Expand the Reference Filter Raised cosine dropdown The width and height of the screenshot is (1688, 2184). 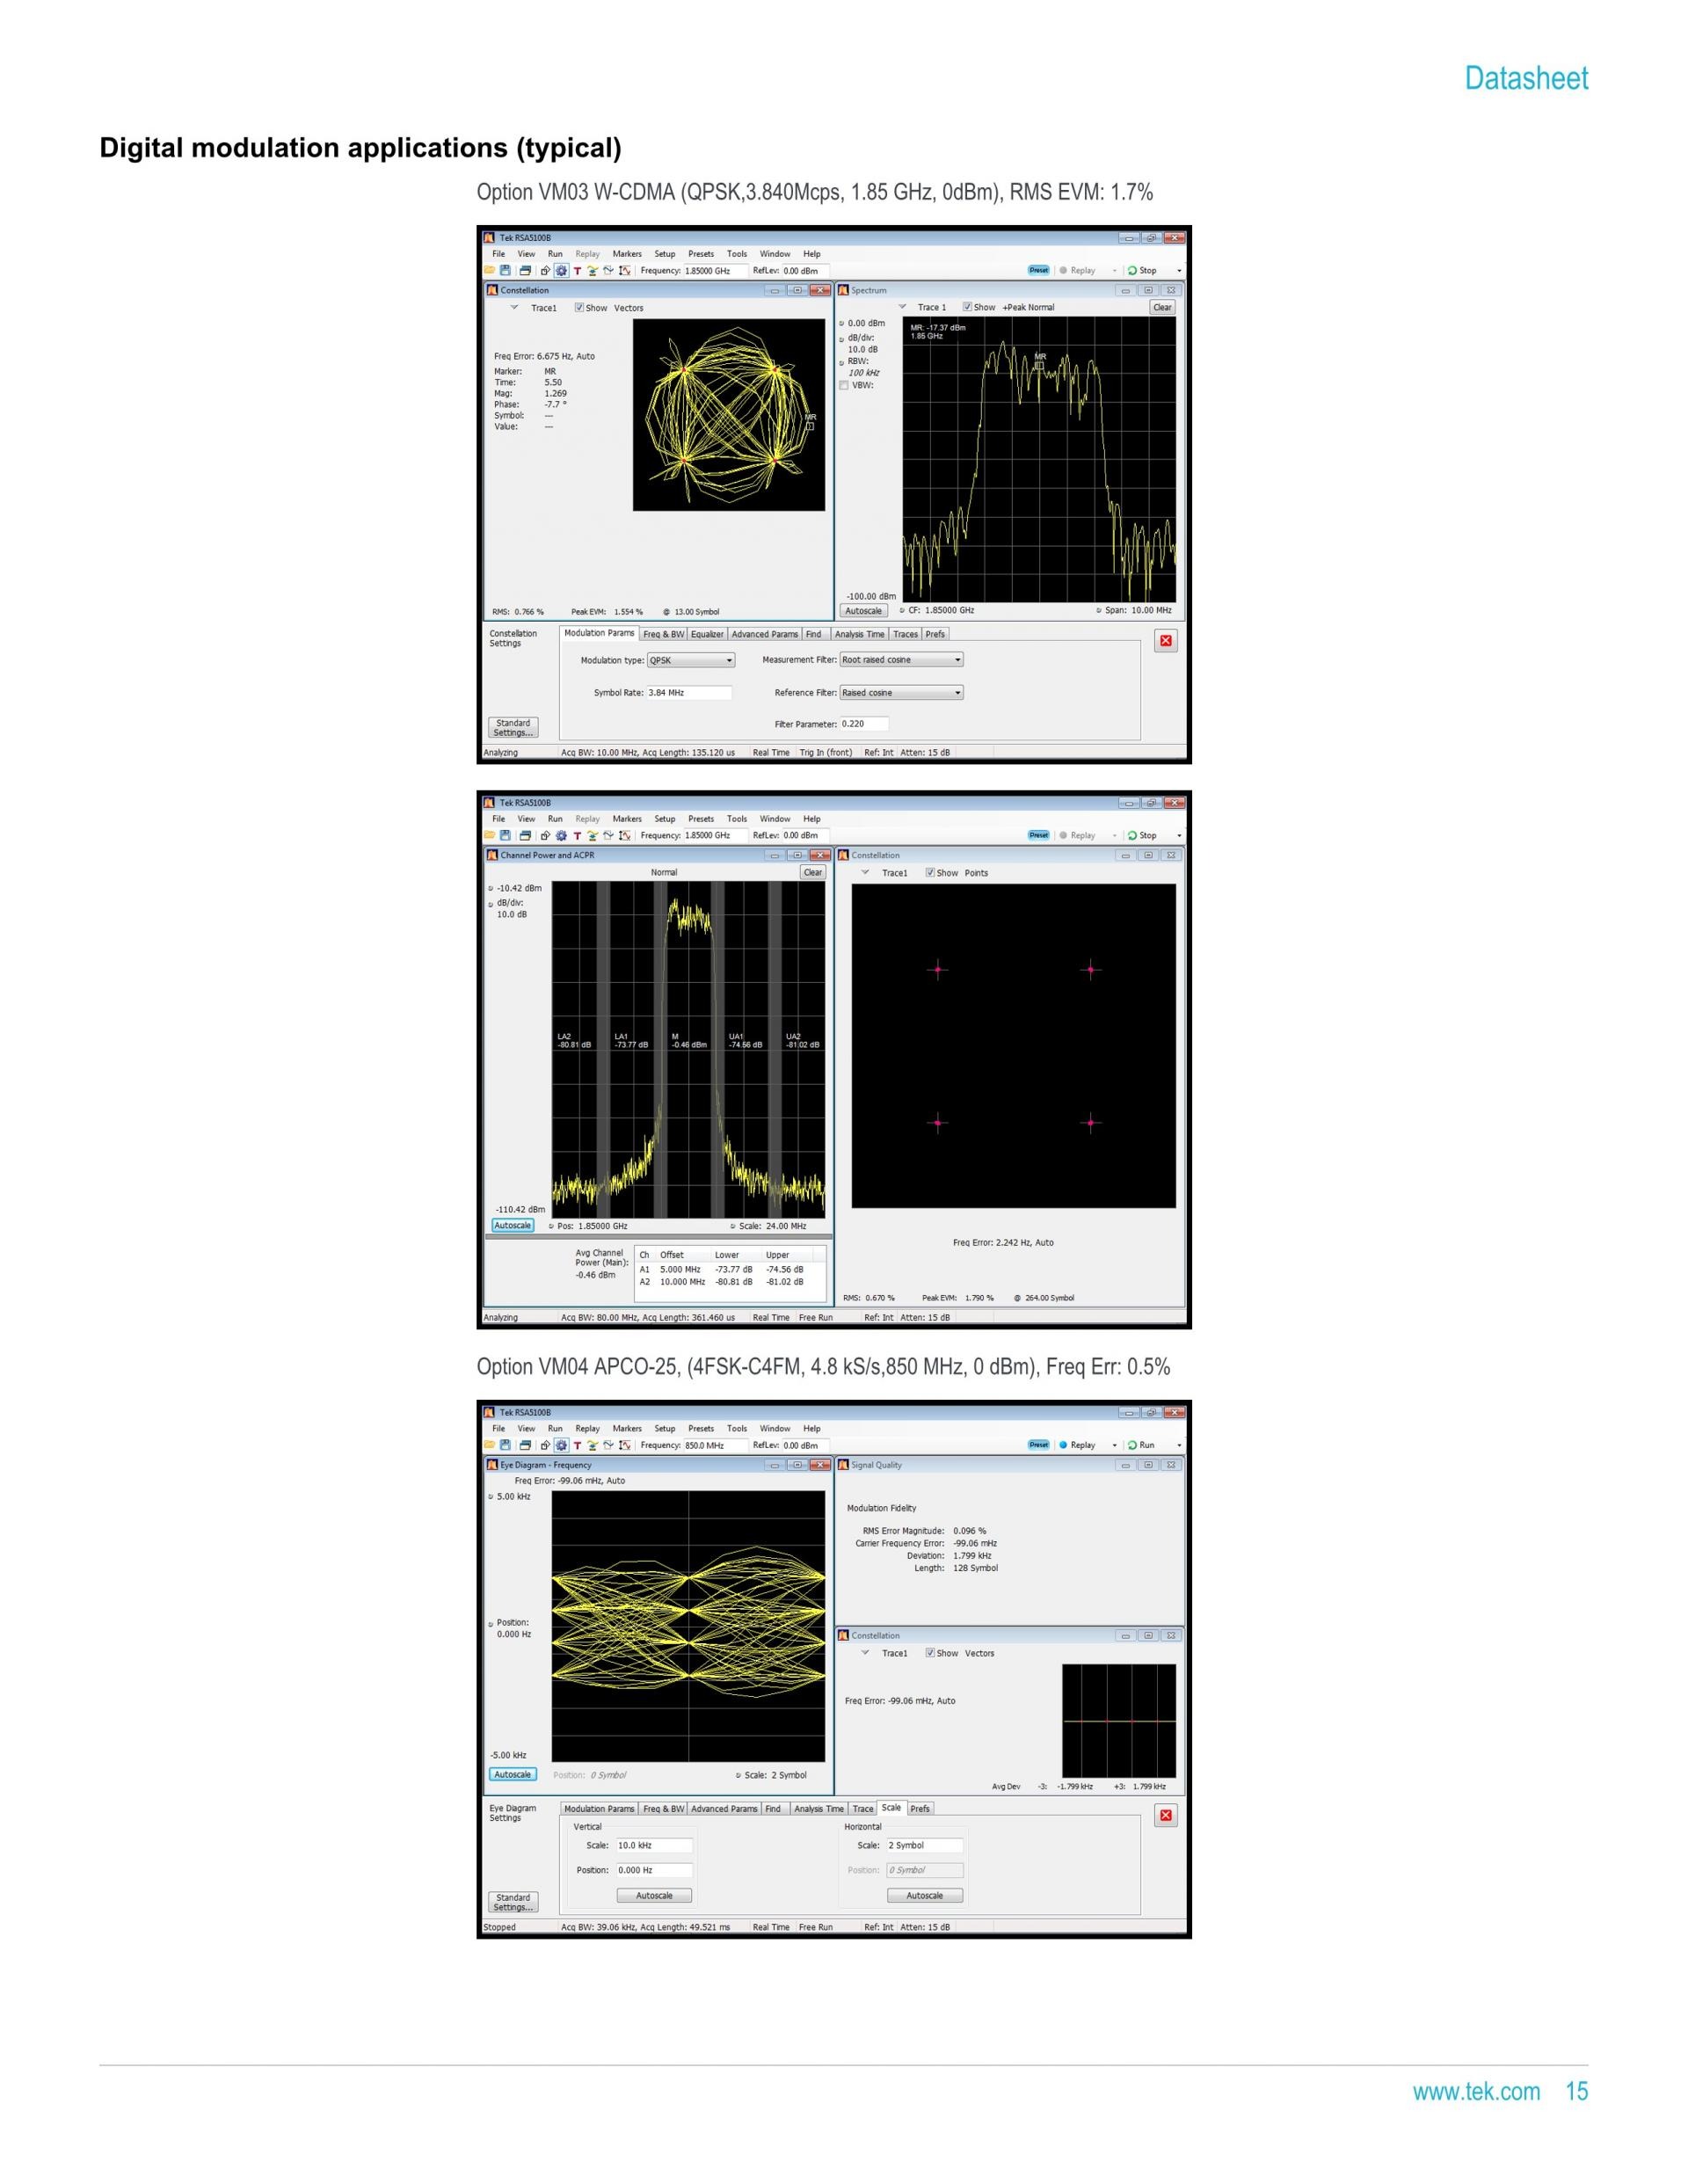coord(901,693)
